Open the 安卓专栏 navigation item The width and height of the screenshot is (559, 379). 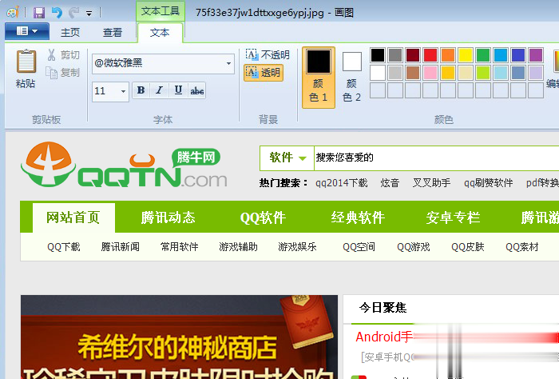[453, 217]
